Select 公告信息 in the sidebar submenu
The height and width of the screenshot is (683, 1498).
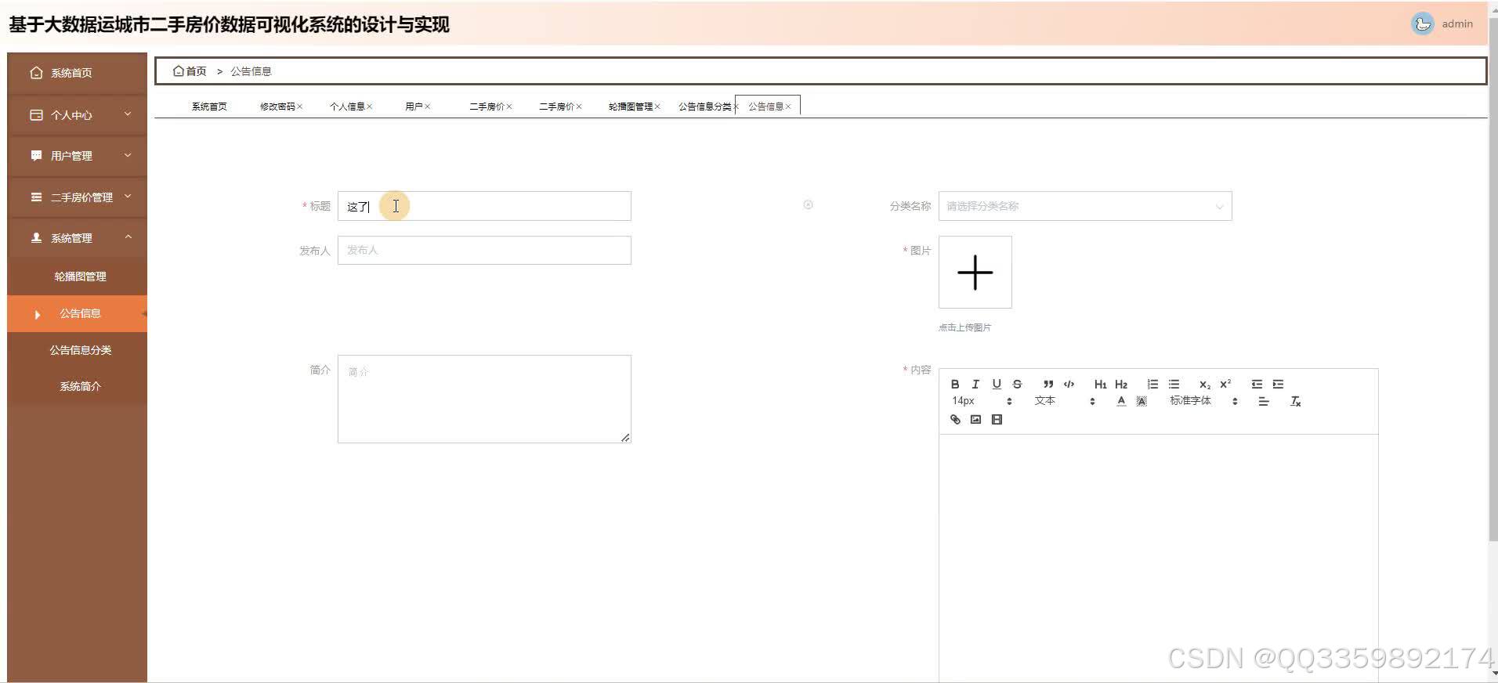point(77,313)
